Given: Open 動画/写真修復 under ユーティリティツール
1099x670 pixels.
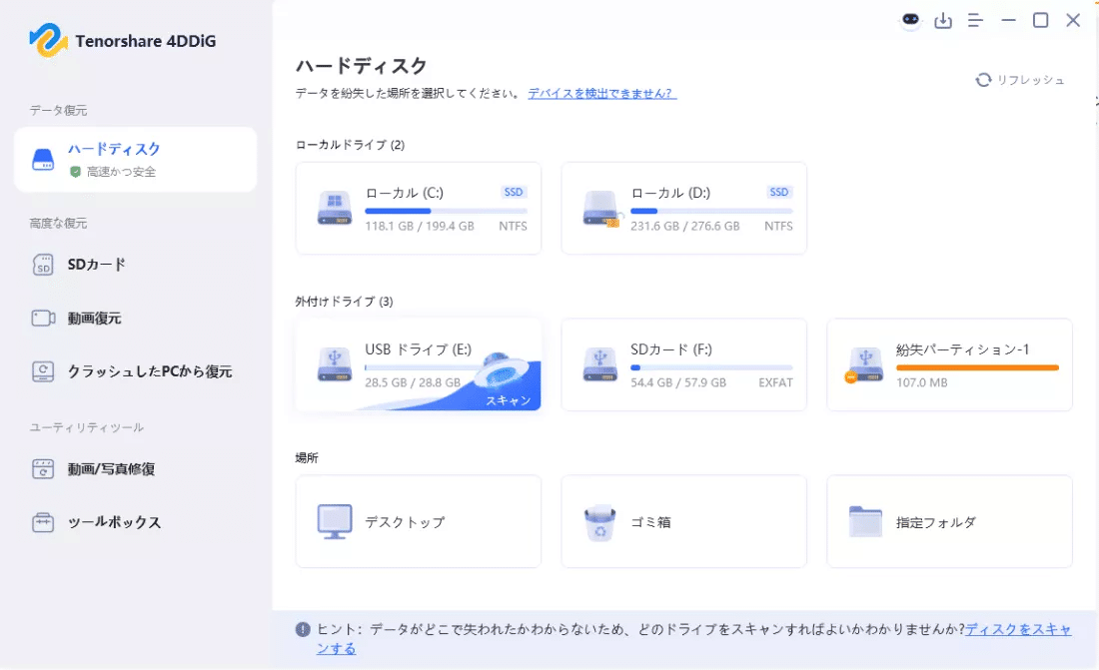Looking at the screenshot, I should tap(43, 466).
